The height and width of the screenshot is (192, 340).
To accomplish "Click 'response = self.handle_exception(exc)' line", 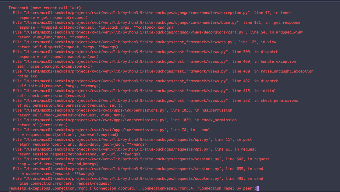I will click(58, 57).
